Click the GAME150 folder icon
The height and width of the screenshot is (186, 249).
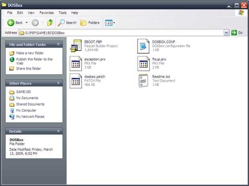[12, 92]
